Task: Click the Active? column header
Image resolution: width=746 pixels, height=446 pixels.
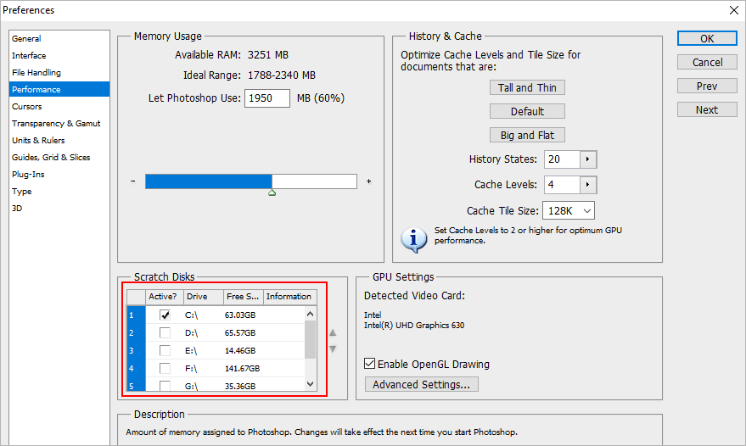Action: pos(164,297)
